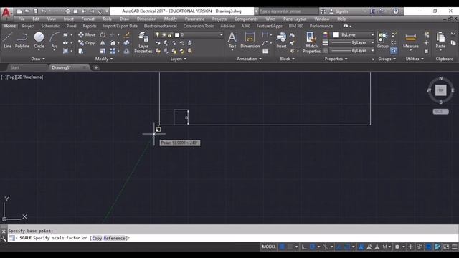The width and height of the screenshot is (459, 258).
Task: Expand the Draw panel
Action: tap(38, 59)
